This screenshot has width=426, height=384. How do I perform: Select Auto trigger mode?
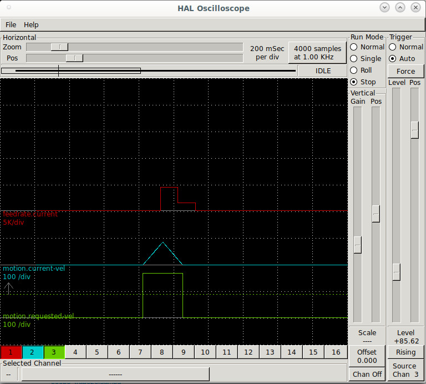[x=402, y=59]
